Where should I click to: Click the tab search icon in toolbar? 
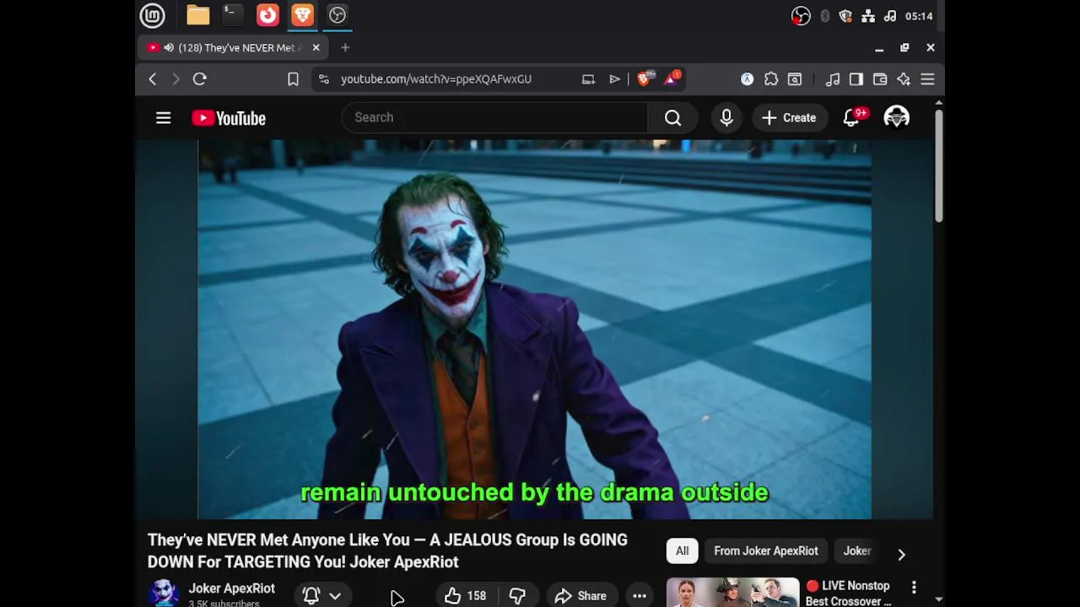click(x=795, y=79)
